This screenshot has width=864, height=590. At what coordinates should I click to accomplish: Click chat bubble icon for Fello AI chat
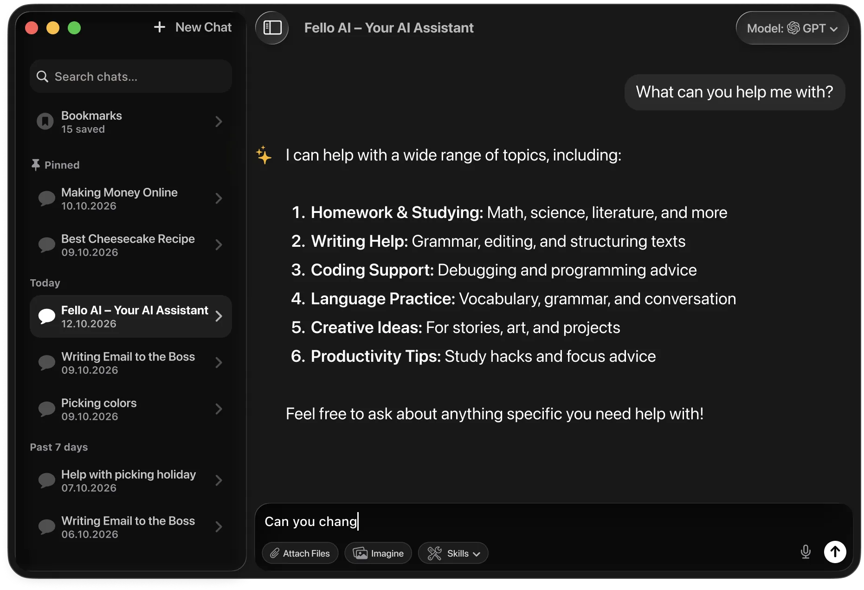(47, 316)
